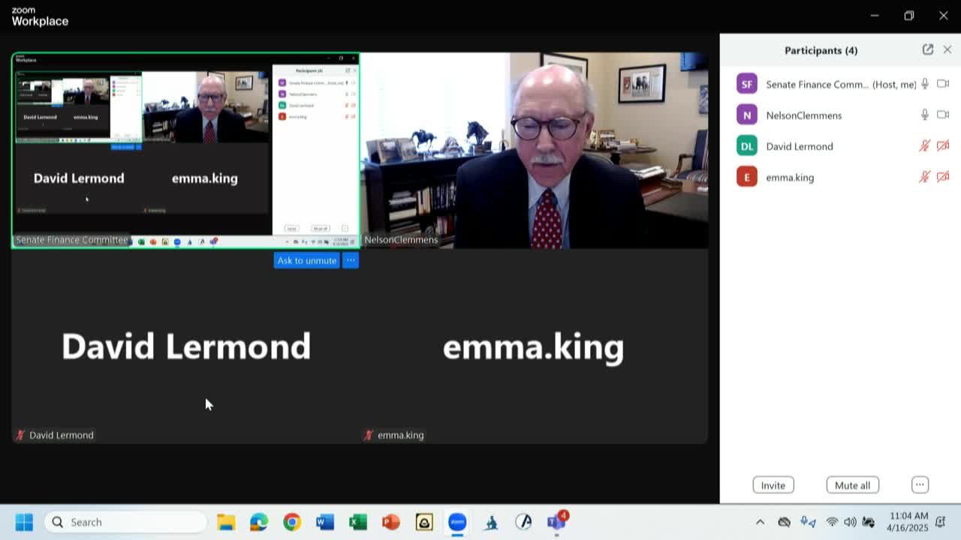The width and height of the screenshot is (961, 540).
Task: Click the muted mic icon on emma.king tile
Action: click(368, 435)
